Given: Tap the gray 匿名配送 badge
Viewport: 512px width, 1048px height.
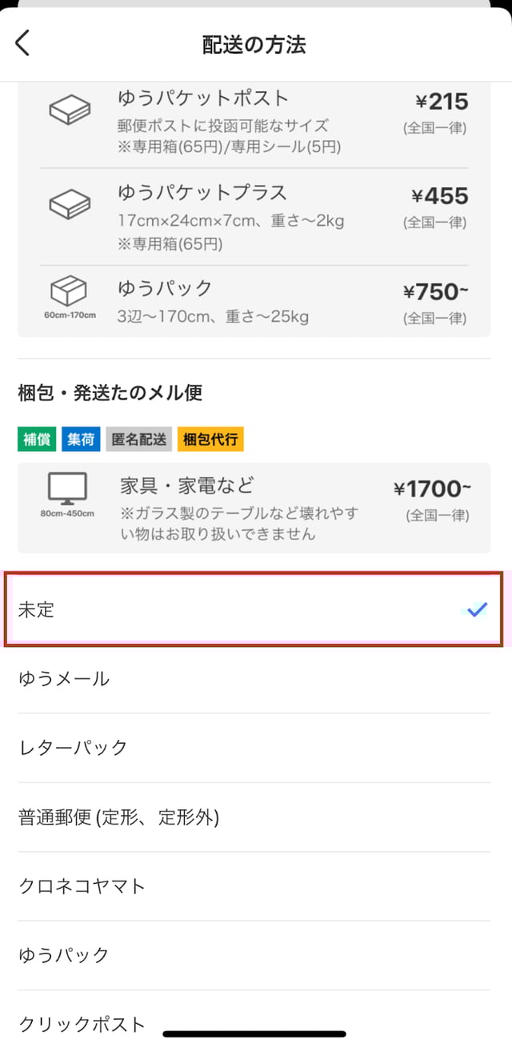Looking at the screenshot, I should point(139,439).
